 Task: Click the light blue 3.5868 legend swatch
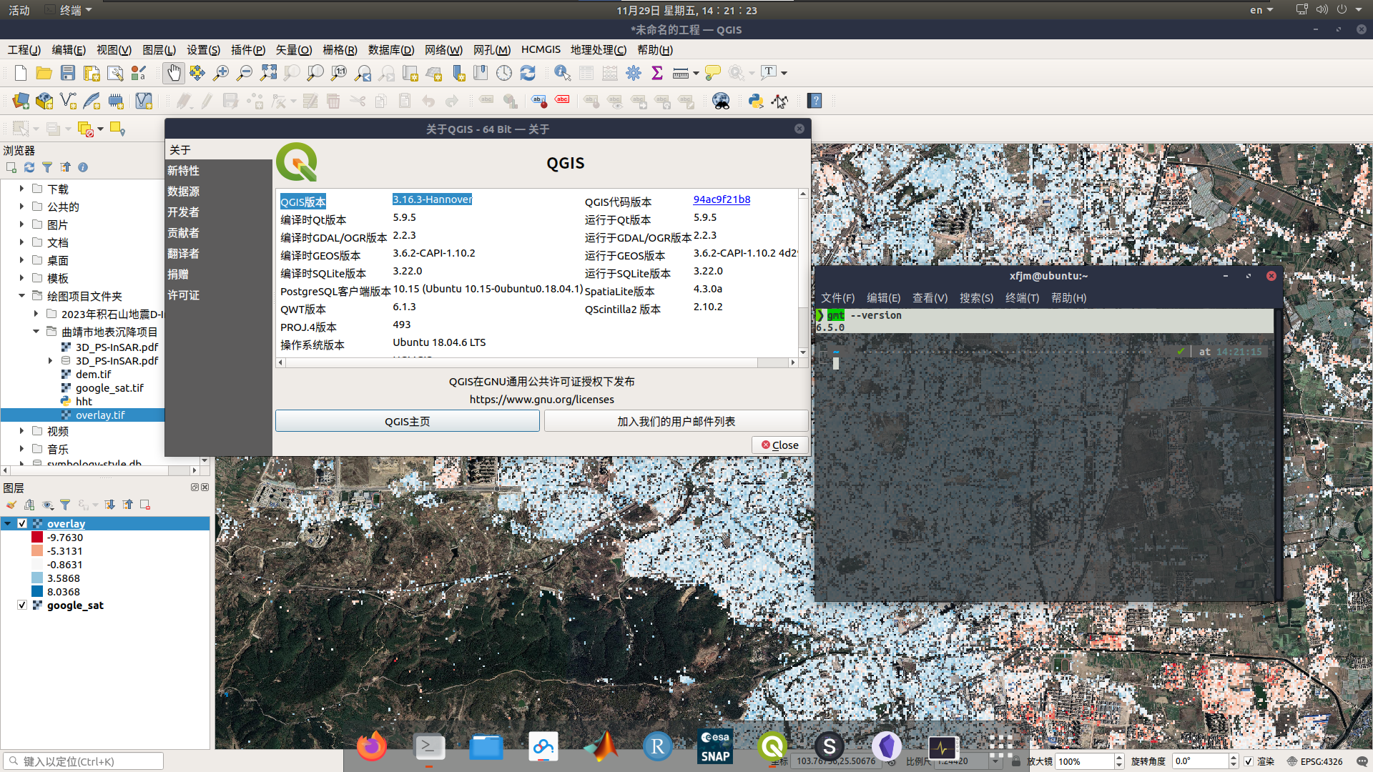pos(37,578)
